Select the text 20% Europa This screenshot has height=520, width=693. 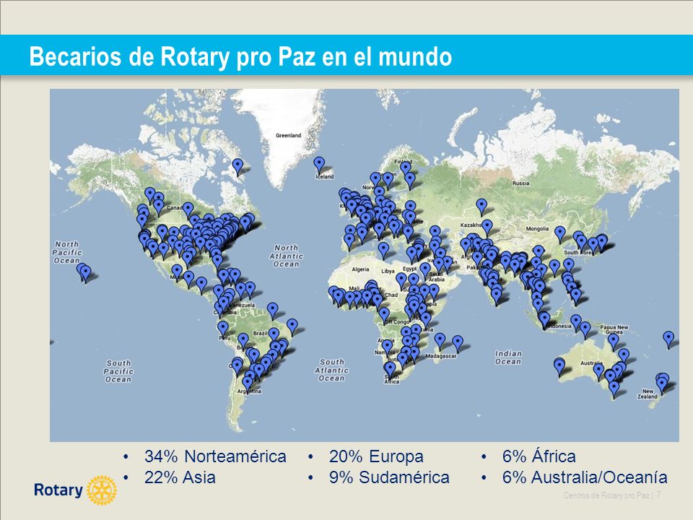376,456
